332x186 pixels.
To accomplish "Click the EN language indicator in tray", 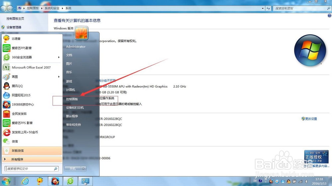I will 255,181.
